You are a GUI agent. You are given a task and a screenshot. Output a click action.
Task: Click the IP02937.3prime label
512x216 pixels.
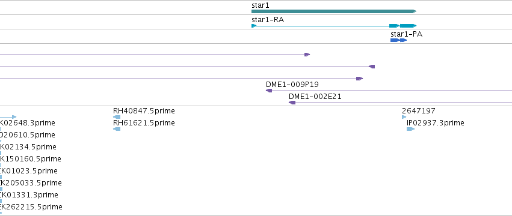pos(435,123)
